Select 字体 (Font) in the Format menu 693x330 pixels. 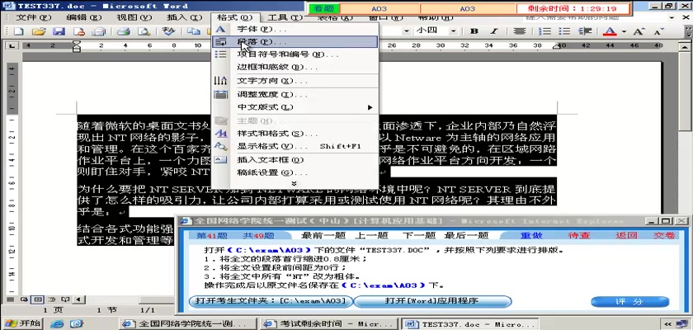[295, 29]
